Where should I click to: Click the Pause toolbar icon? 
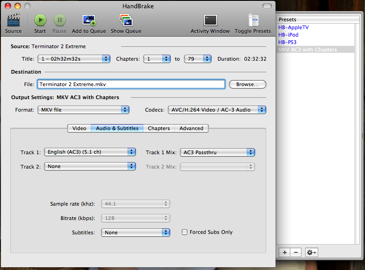coord(59,20)
